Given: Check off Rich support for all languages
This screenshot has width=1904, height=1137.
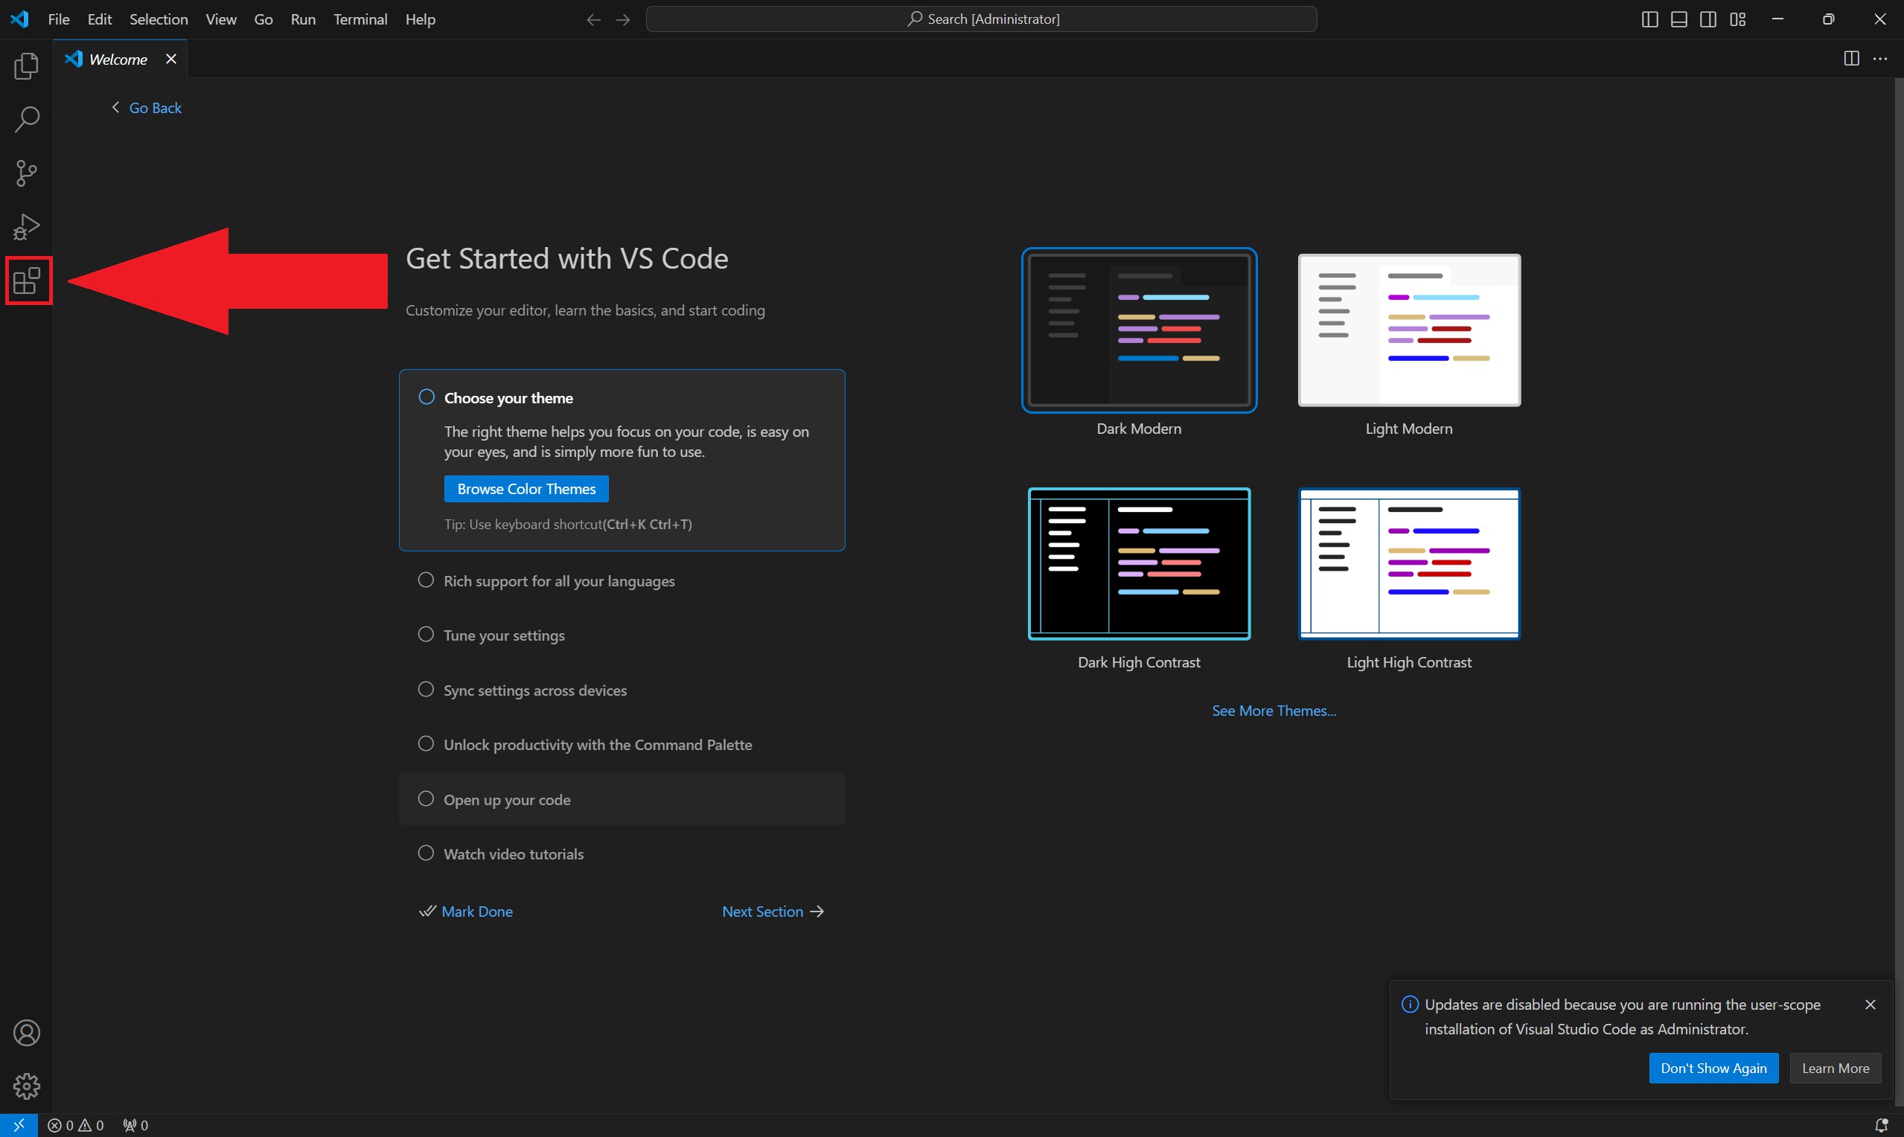Looking at the screenshot, I should click(x=426, y=580).
